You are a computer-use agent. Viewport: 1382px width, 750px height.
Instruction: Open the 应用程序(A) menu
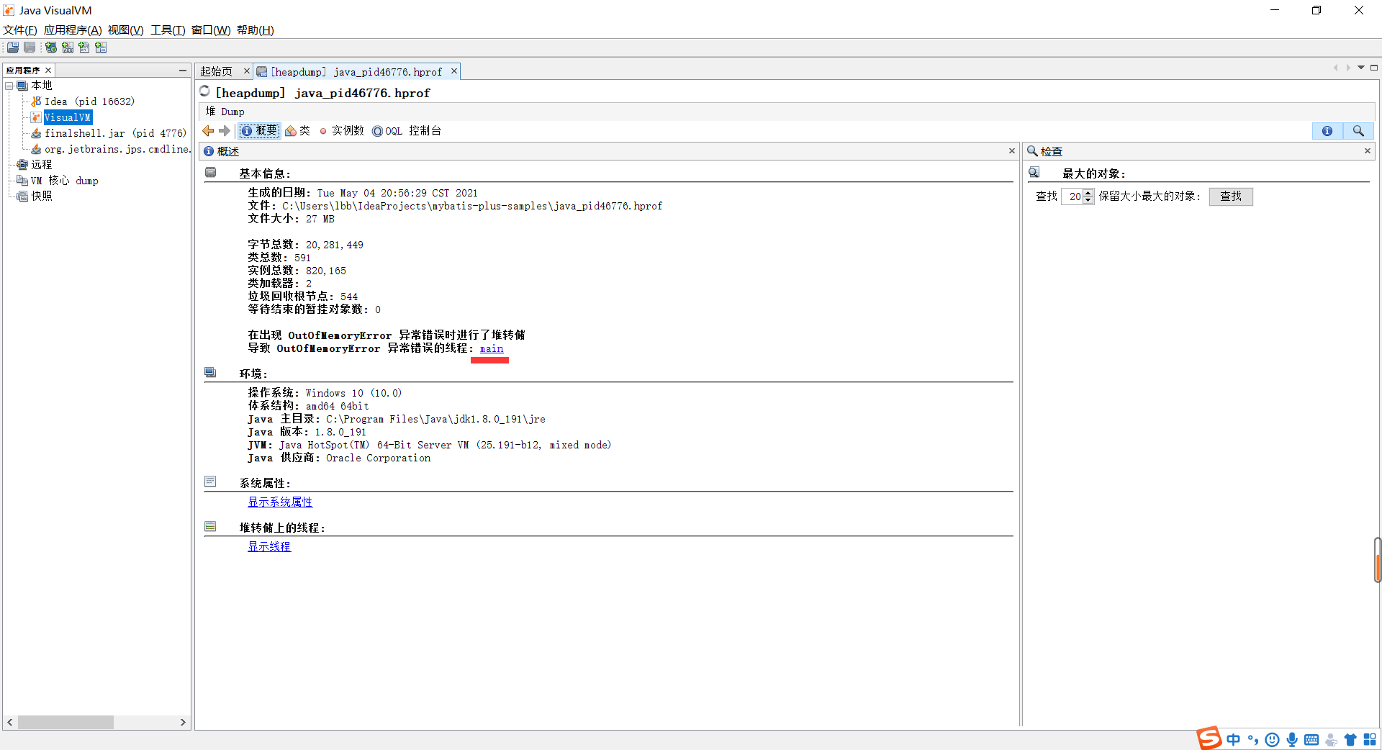point(73,30)
